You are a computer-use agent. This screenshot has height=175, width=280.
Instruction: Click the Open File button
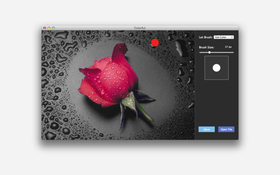point(226,129)
